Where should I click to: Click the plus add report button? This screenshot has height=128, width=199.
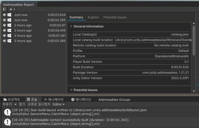11,9
